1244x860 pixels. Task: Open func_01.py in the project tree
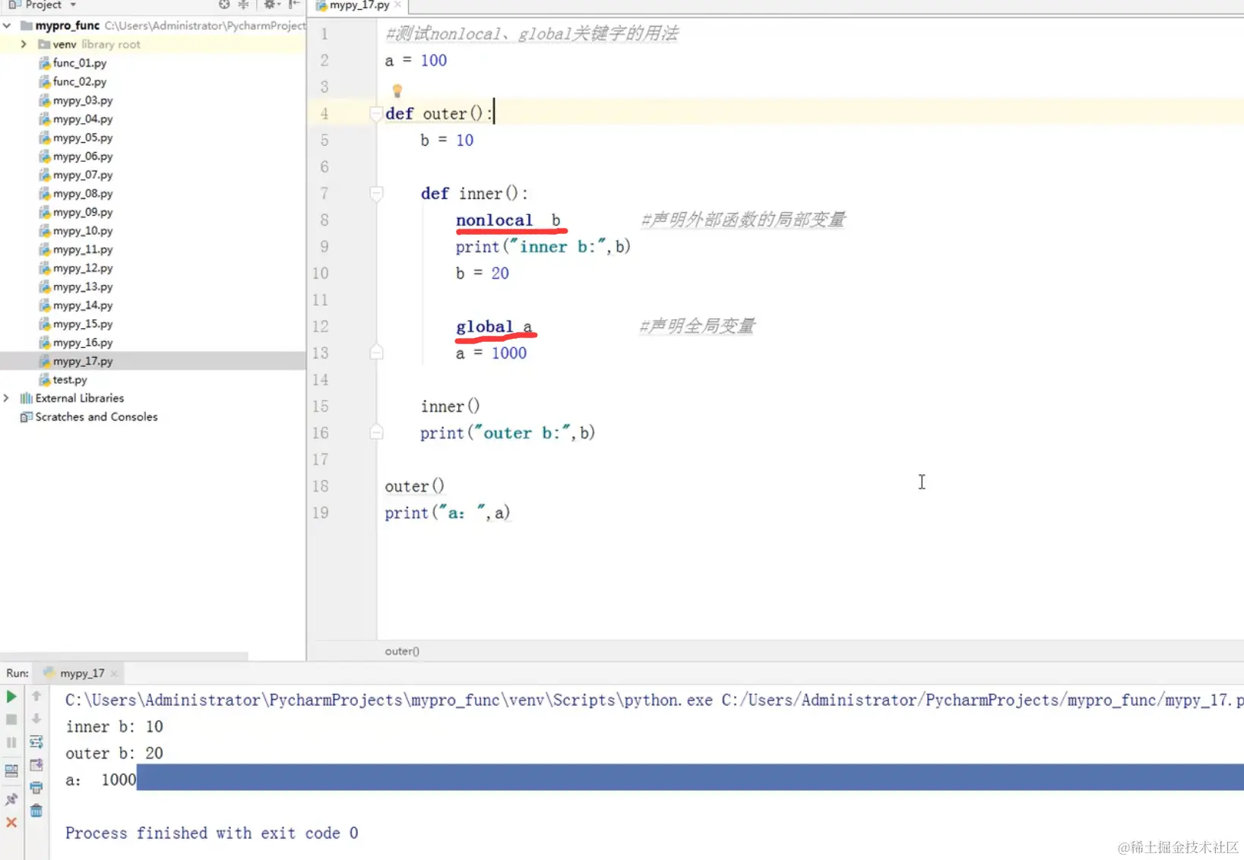click(80, 63)
